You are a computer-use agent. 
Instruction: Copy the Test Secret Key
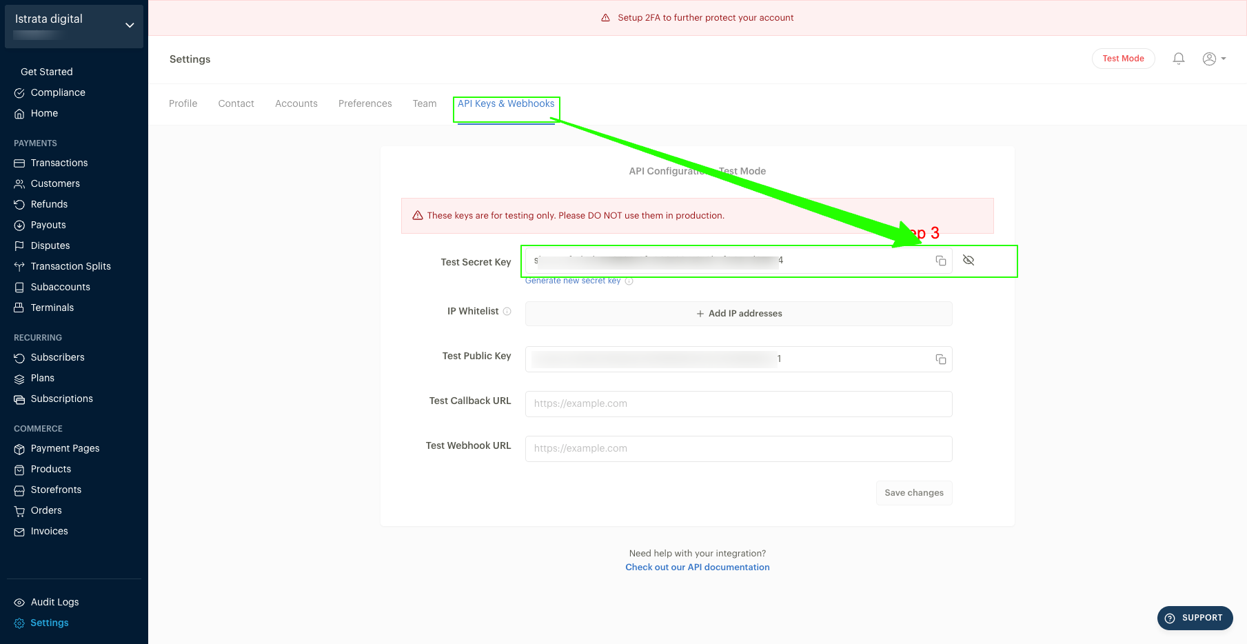pyautogui.click(x=940, y=261)
